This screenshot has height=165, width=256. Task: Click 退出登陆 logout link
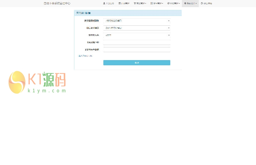point(206,3)
